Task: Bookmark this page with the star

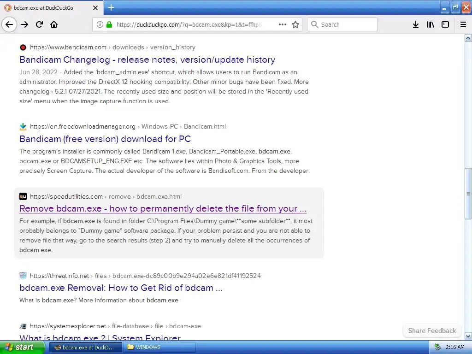Action: click(x=295, y=24)
